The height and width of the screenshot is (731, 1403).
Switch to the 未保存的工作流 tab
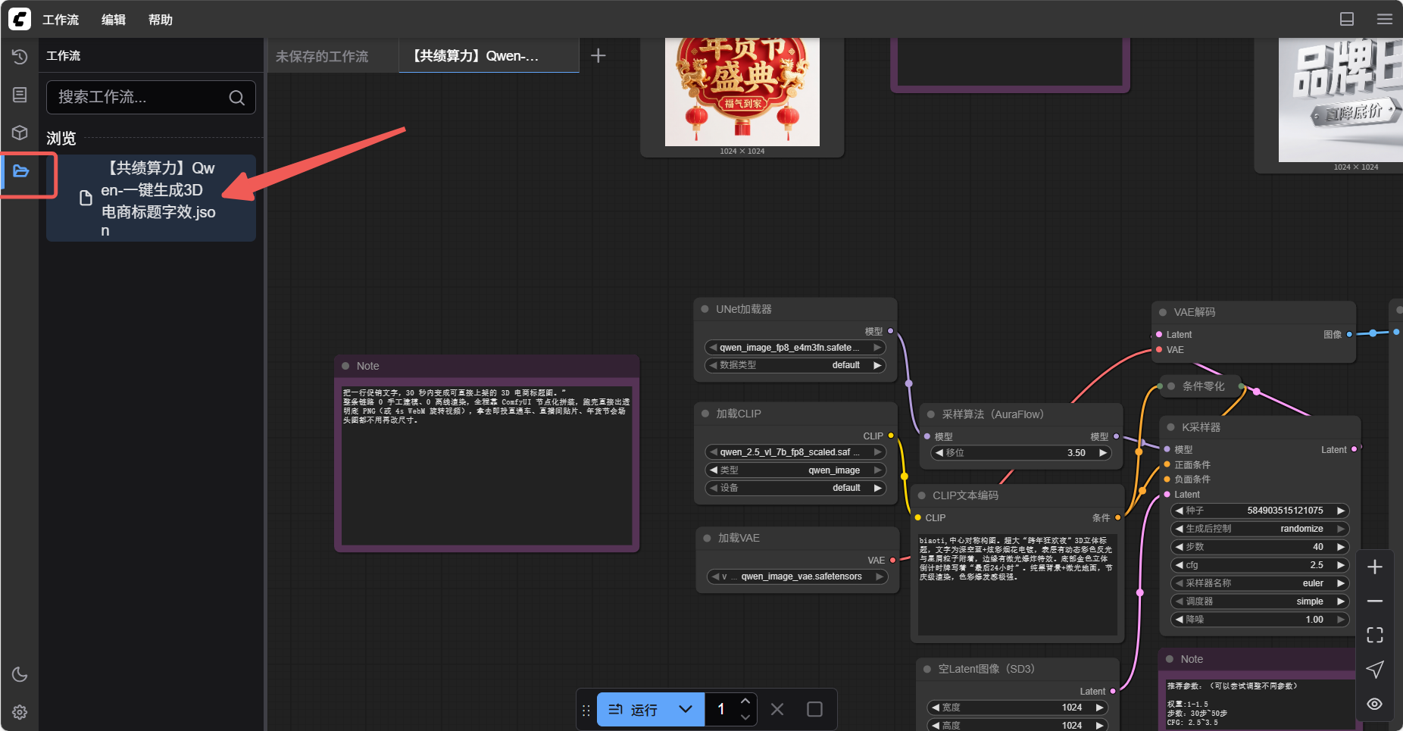point(322,56)
